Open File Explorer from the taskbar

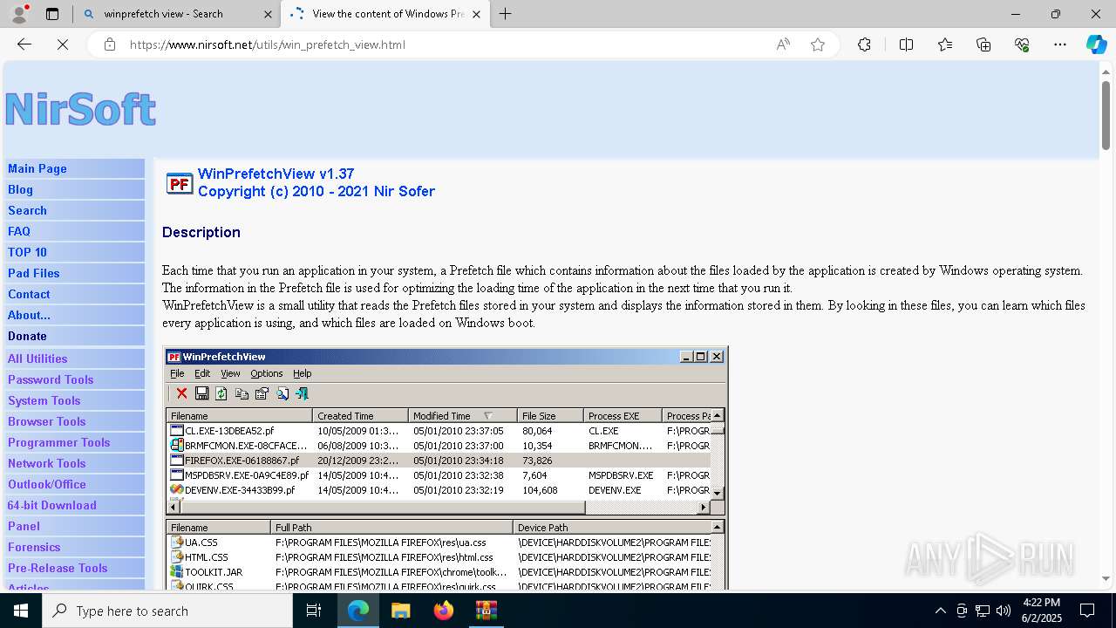pyautogui.click(x=400, y=611)
